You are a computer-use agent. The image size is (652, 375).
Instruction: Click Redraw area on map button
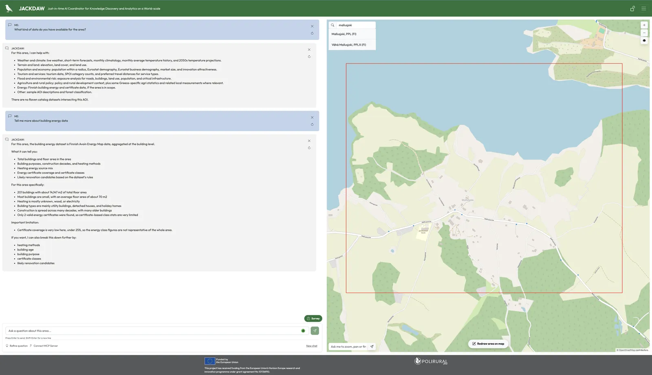point(488,344)
